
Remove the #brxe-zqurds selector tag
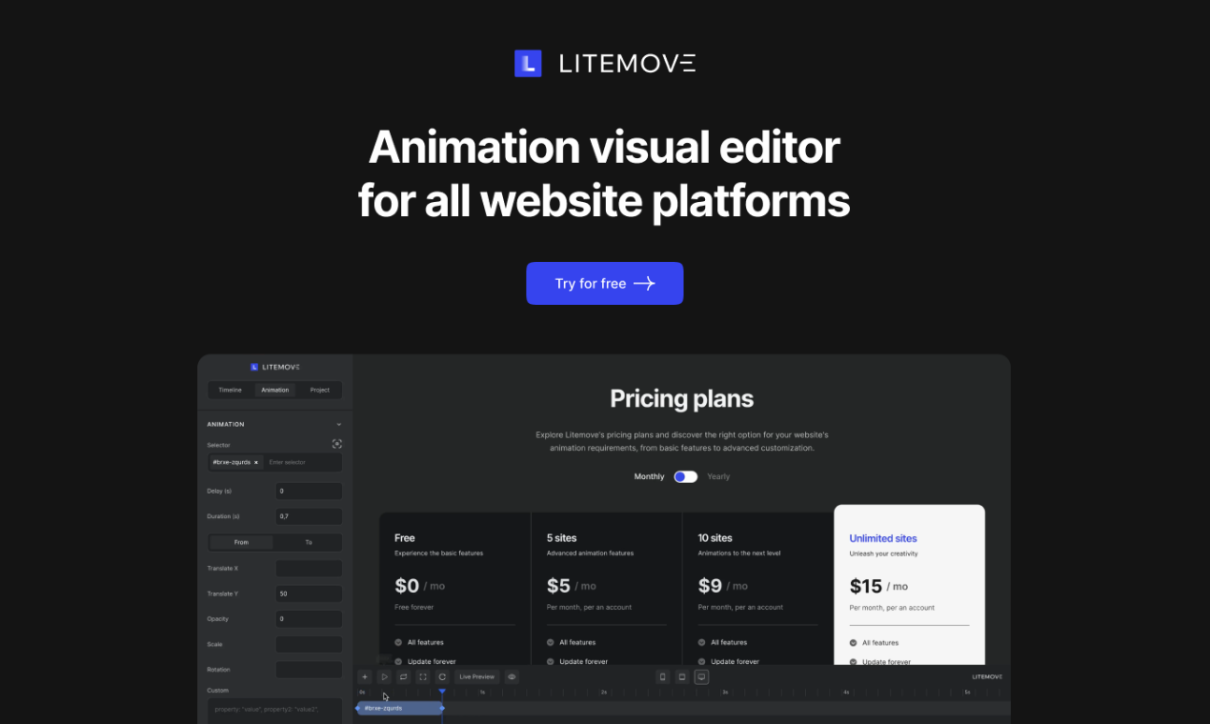pyautogui.click(x=255, y=462)
